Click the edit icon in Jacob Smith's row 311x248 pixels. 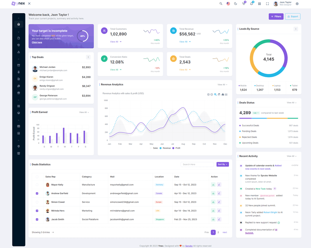click(219, 220)
